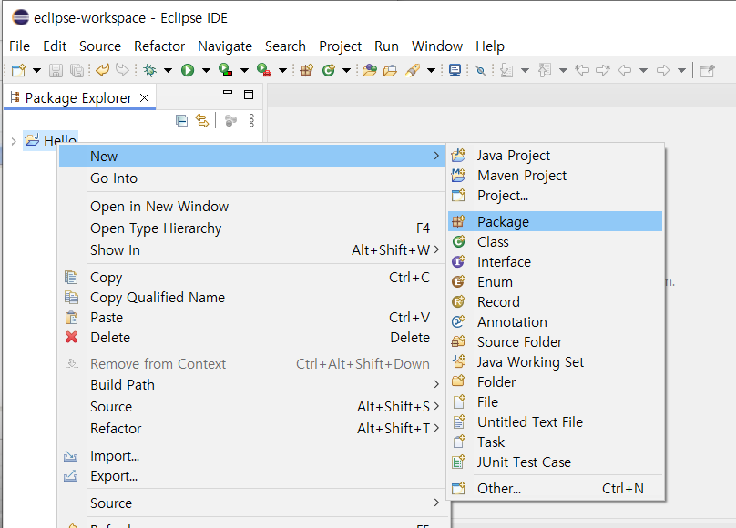
Task: Select Interface in New submenu
Action: [556, 261]
